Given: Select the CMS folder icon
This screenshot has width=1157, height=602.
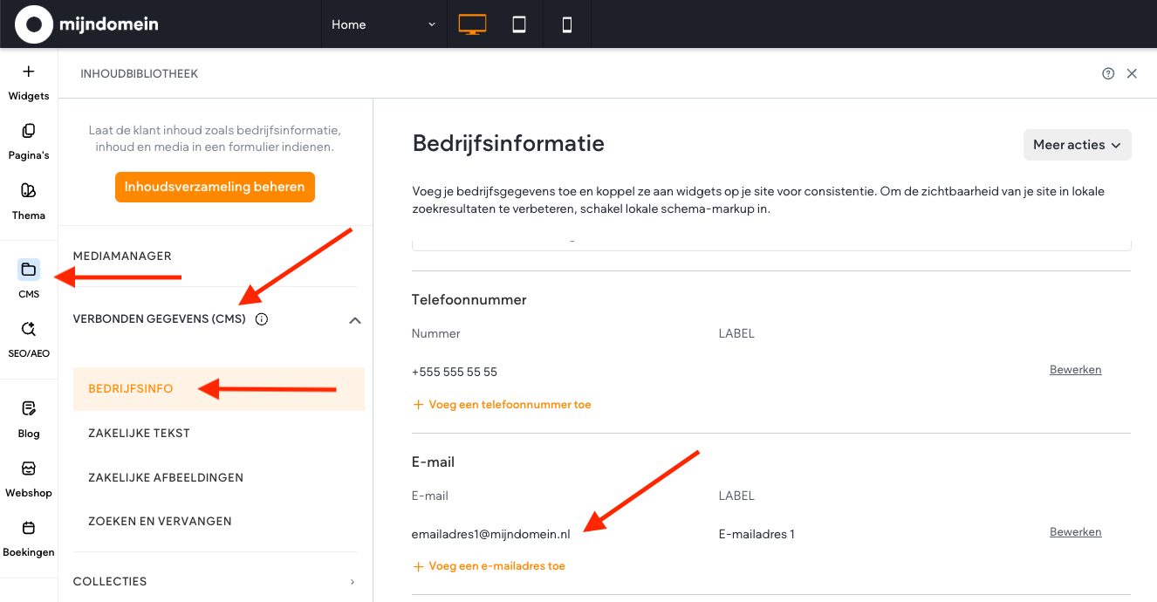Looking at the screenshot, I should 29,270.
